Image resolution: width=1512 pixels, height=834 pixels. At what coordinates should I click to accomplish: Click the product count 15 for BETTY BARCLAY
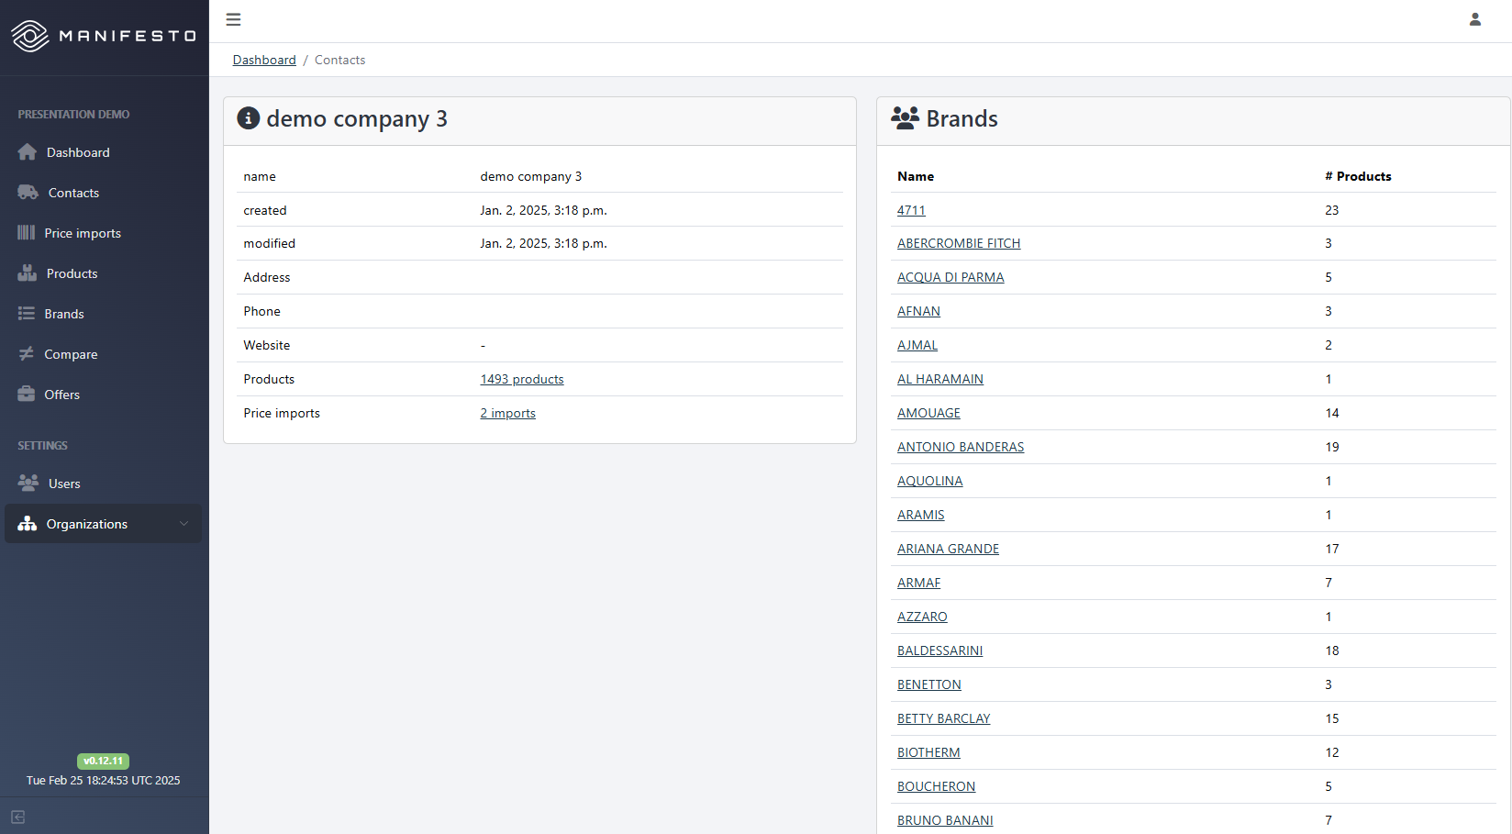[1332, 718]
